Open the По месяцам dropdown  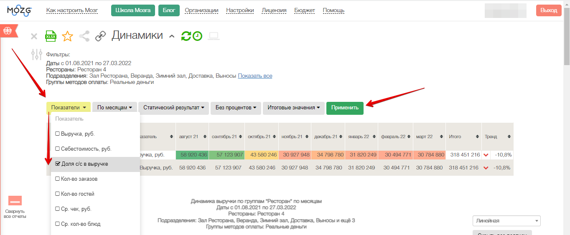coord(114,108)
